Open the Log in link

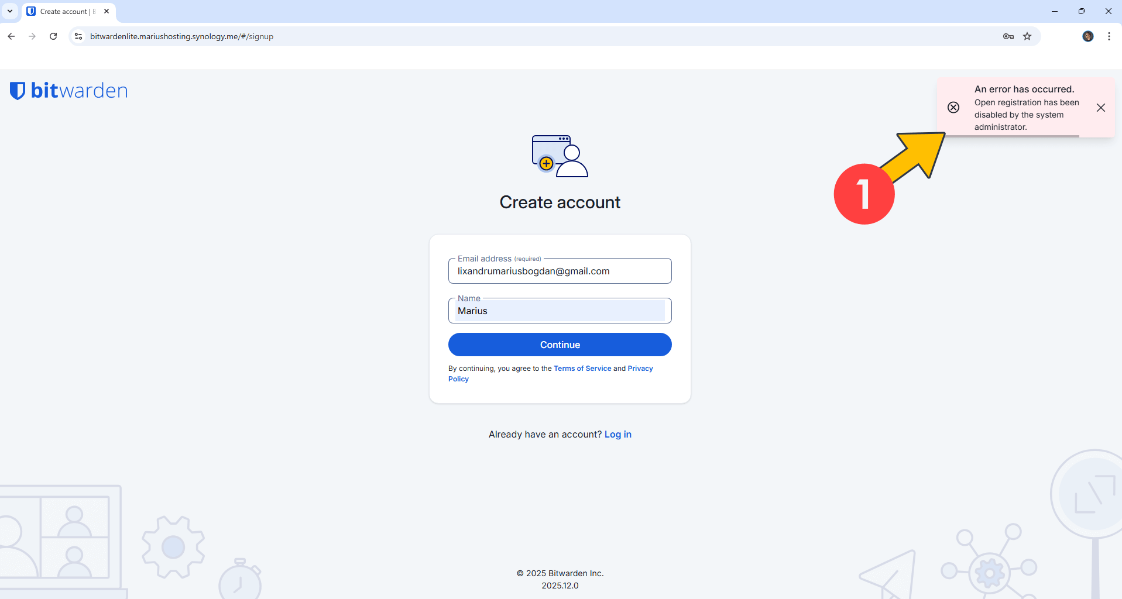click(x=617, y=434)
